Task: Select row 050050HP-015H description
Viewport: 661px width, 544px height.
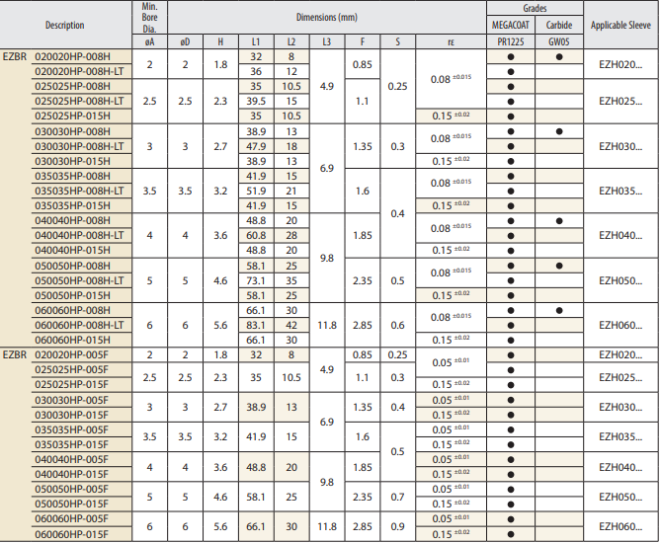Action: [x=72, y=295]
